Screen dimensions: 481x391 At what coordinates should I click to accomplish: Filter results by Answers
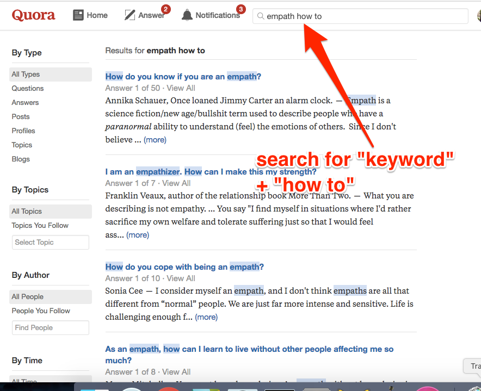(25, 102)
